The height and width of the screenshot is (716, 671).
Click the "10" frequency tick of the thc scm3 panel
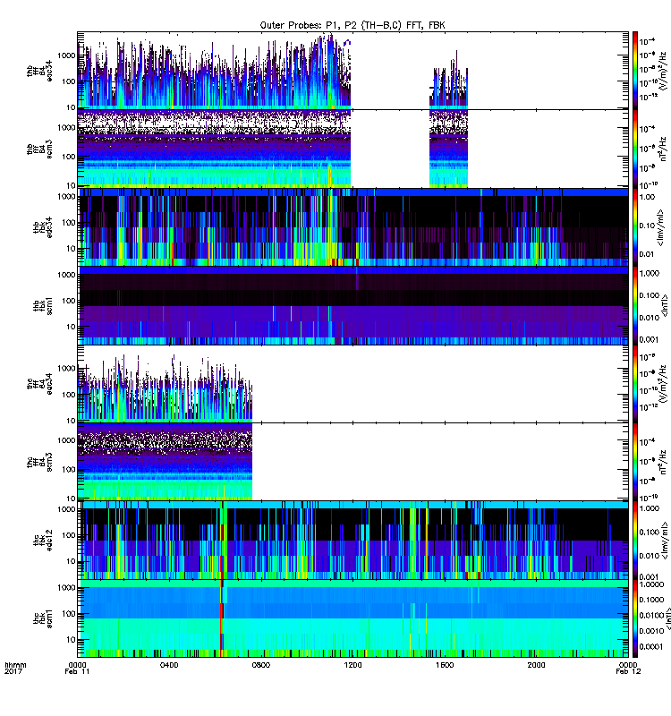(71, 498)
